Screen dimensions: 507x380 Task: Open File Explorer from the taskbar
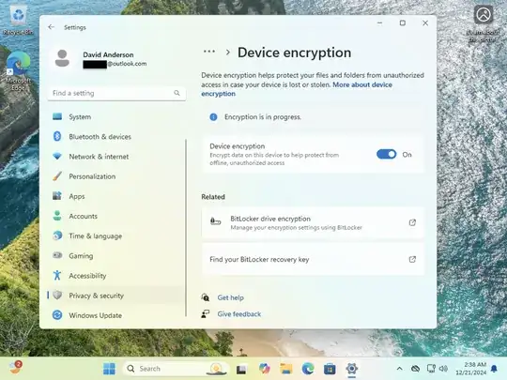point(285,369)
